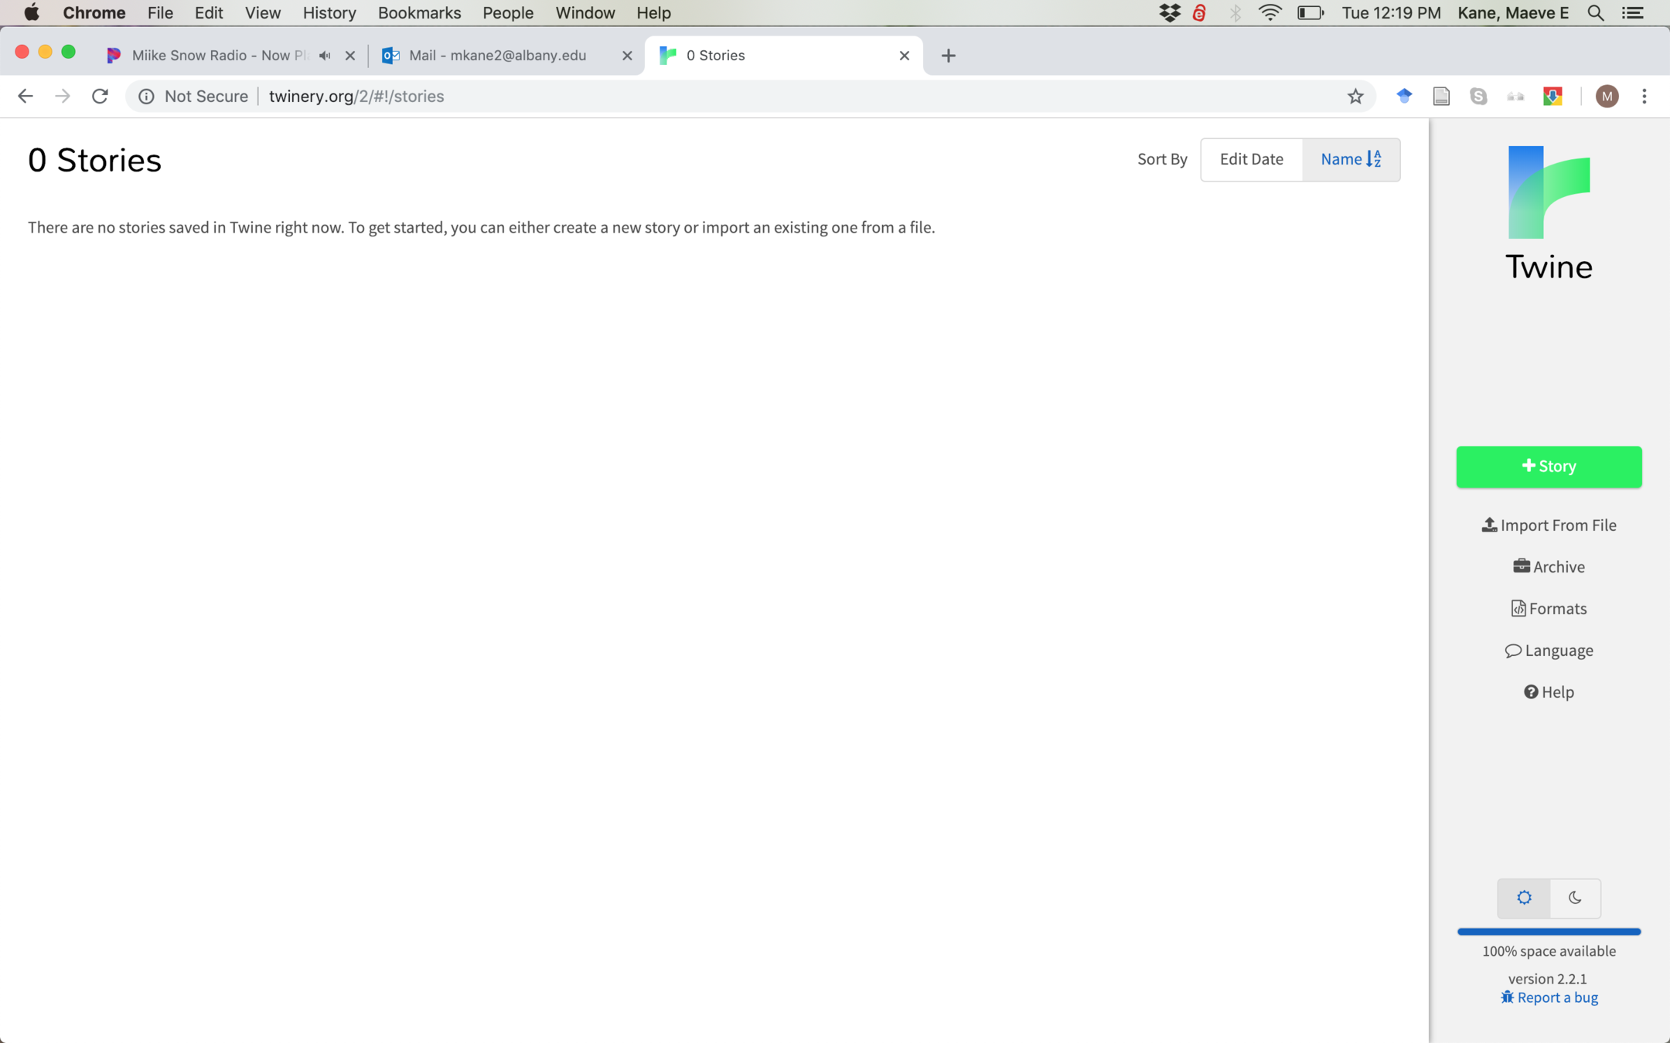Screen dimensions: 1670x1043
Task: Sort stories by Edit Date
Action: 1251,159
